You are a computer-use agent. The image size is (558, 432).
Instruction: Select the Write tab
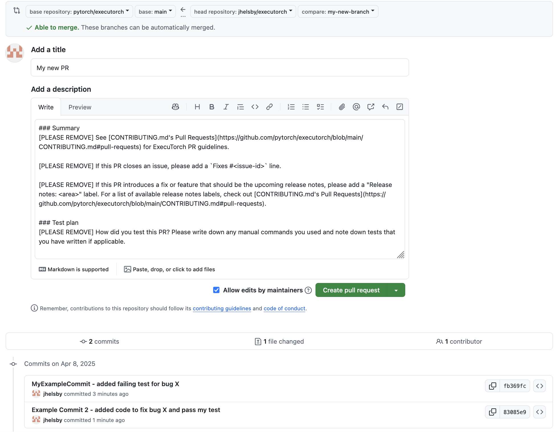pos(46,107)
